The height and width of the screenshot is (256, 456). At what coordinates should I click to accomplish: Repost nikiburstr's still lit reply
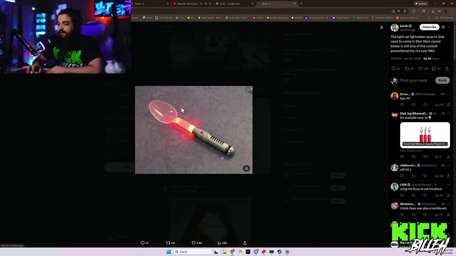[x=414, y=176]
